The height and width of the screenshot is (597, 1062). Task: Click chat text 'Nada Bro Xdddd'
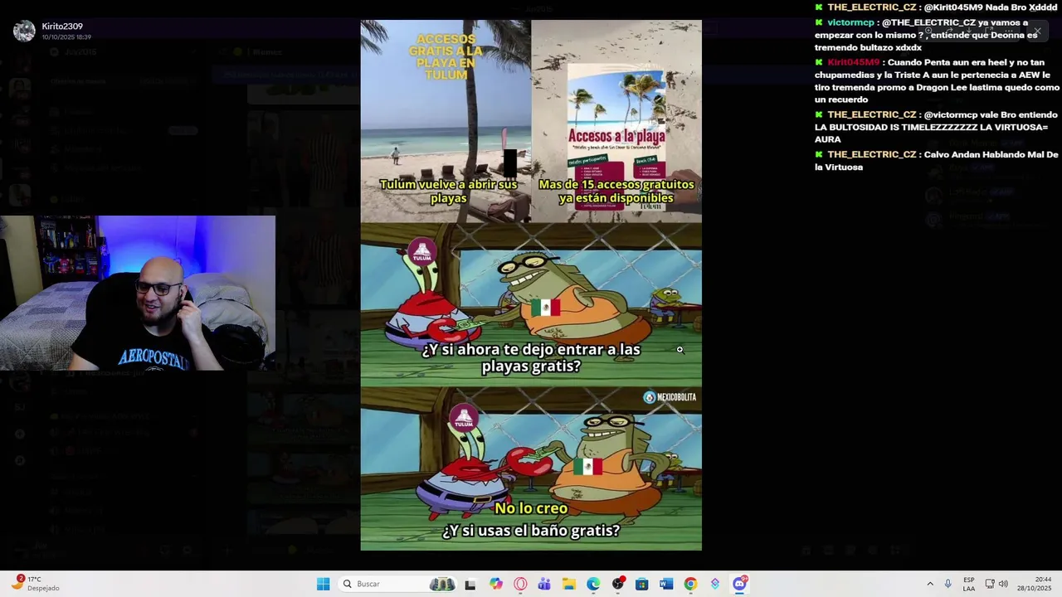(1021, 7)
